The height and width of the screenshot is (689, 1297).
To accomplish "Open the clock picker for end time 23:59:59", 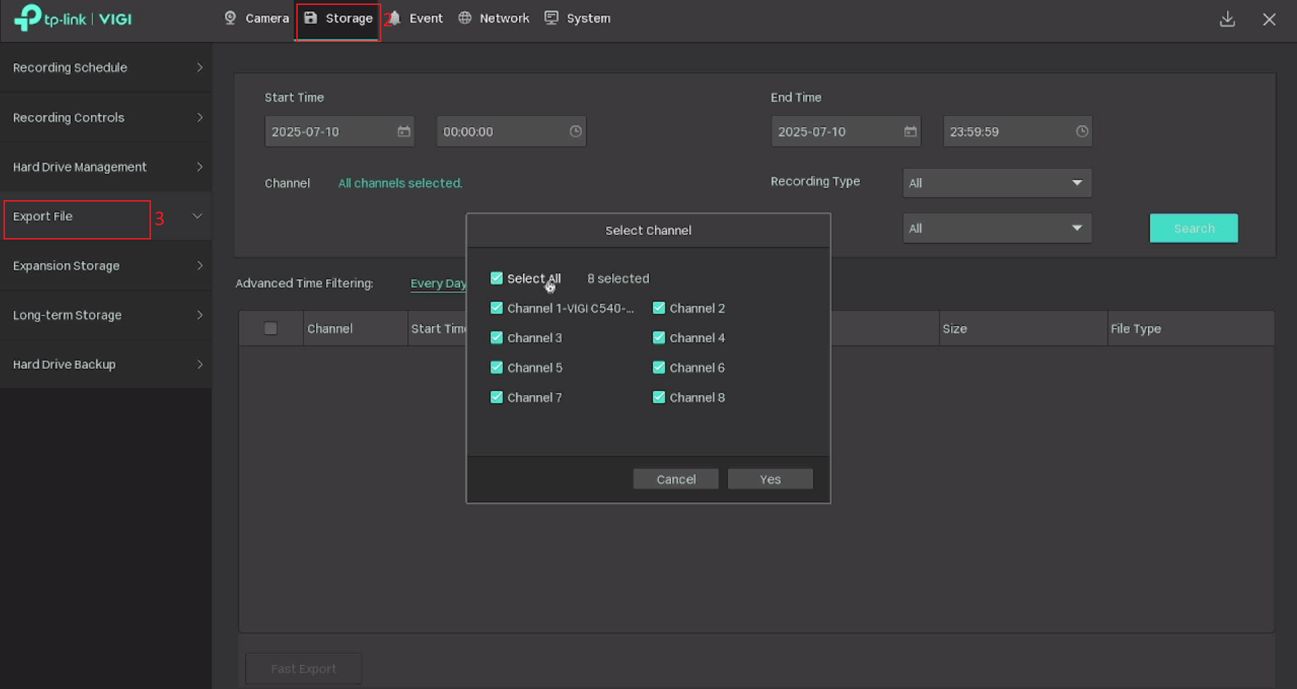I will click(x=1081, y=131).
